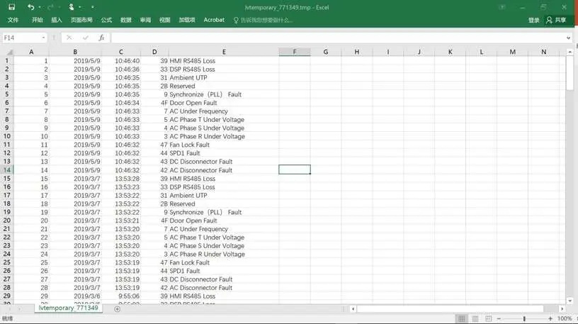Screen dimensions: 578x324
Task: Open Customize Quick Access Toolbar dropdown
Action: coord(93,7)
